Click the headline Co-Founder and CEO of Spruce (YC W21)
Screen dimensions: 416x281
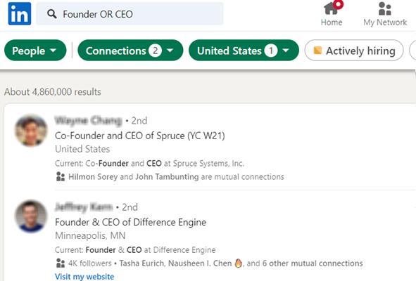[x=140, y=136]
